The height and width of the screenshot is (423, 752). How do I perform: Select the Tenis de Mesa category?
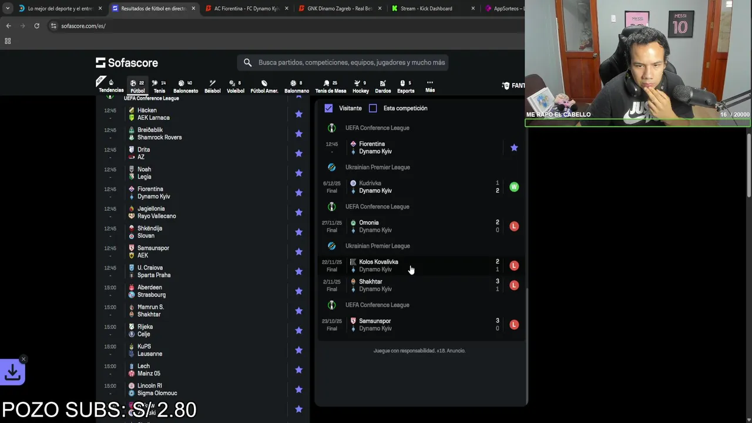point(331,86)
